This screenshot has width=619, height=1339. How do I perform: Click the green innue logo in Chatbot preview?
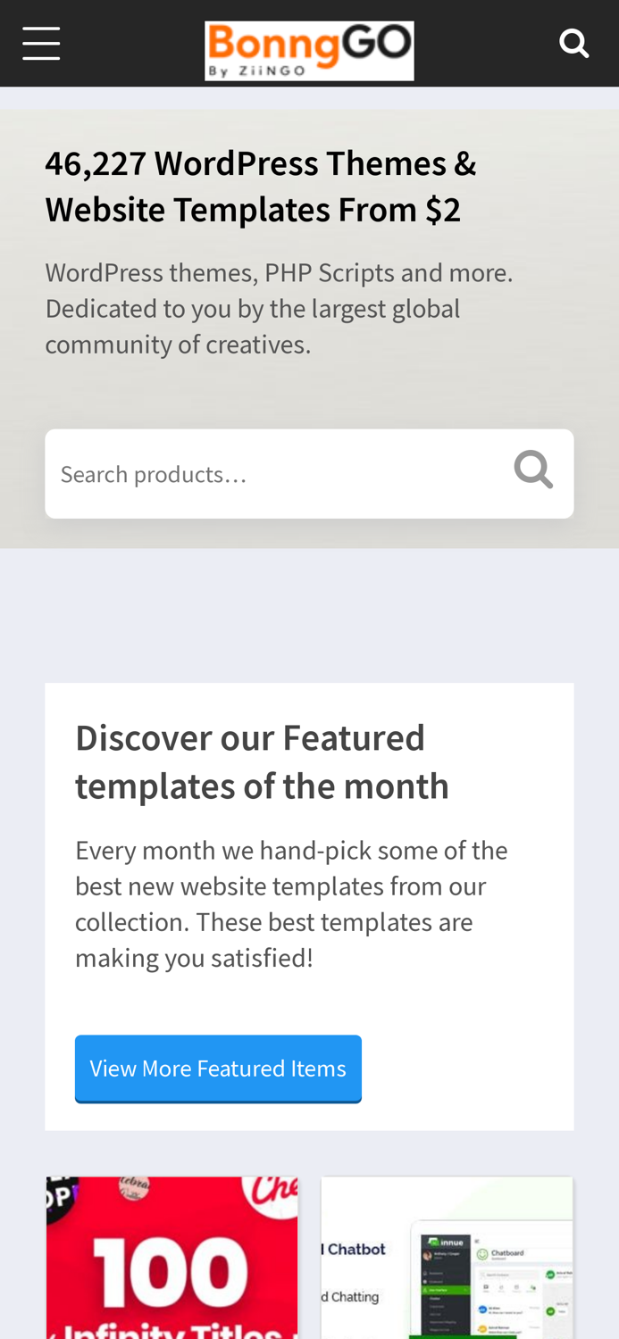[x=445, y=1242]
